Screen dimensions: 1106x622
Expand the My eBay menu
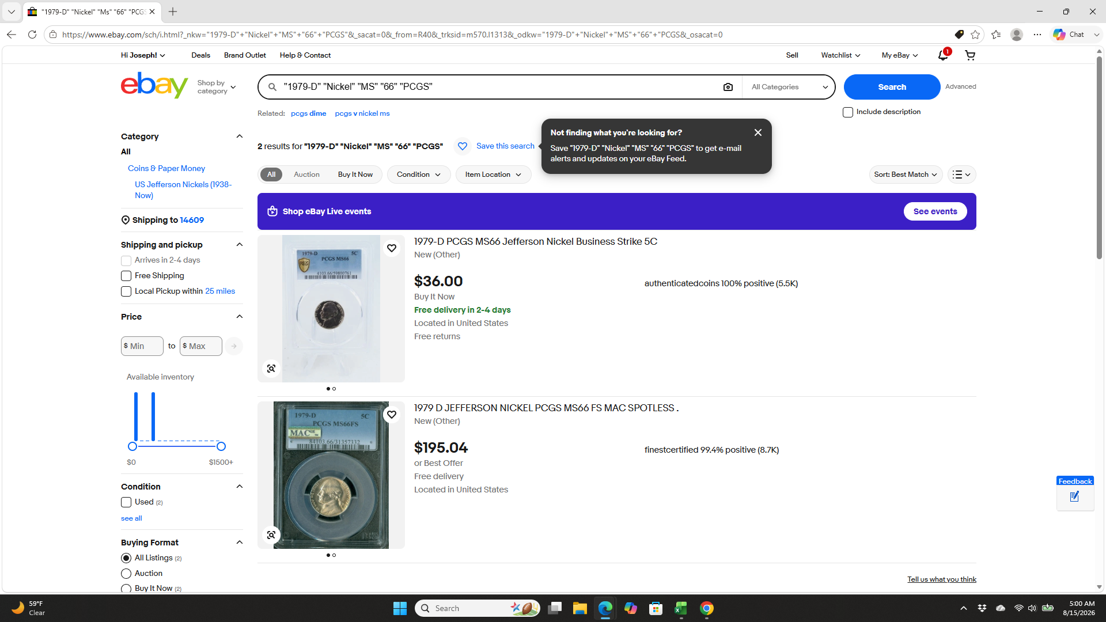coord(900,55)
